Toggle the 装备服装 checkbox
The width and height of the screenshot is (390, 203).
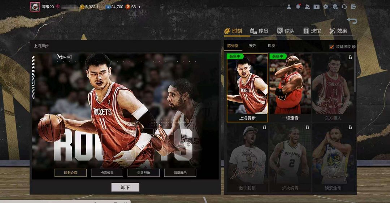[331, 47]
